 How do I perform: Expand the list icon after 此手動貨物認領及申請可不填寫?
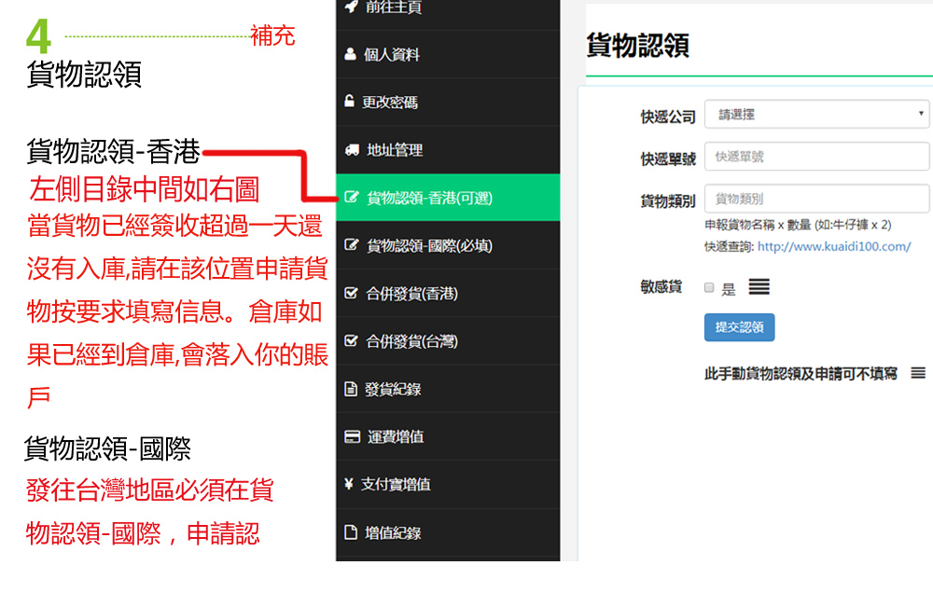[x=918, y=373]
